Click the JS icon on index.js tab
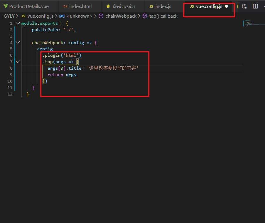 [151, 6]
